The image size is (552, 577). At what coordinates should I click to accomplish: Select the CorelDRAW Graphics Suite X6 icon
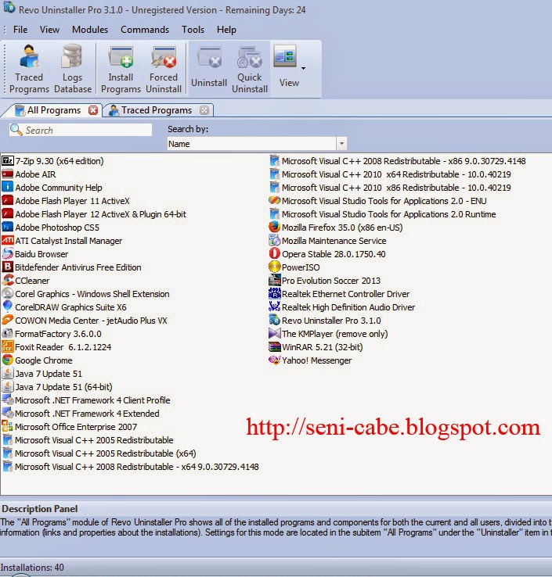(7, 307)
